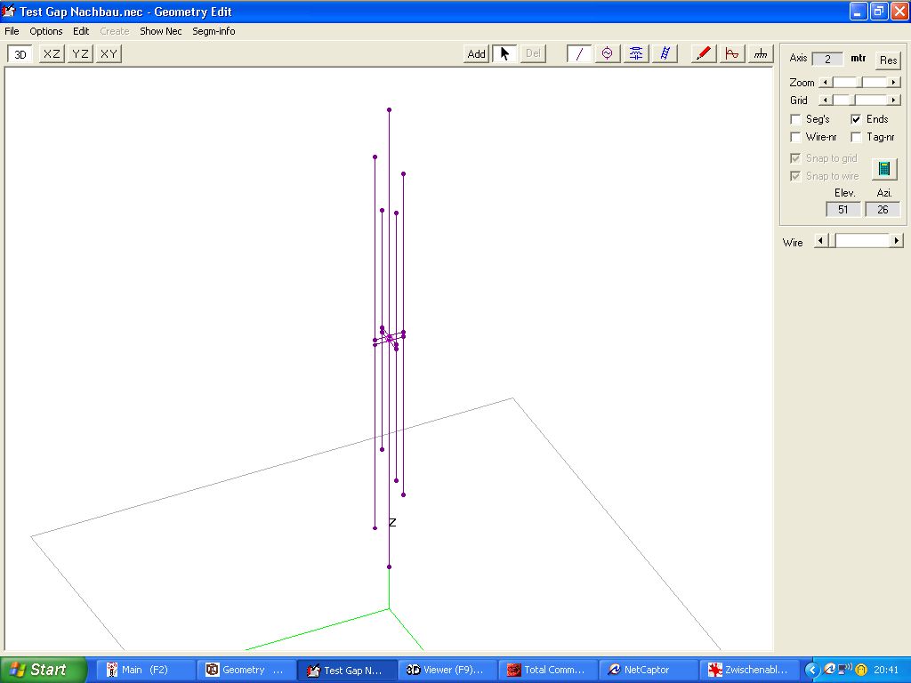Click Zoom slider right arrow
The width and height of the screenshot is (911, 683).
pos(894,83)
